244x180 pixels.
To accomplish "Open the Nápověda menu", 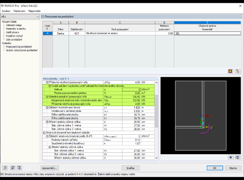I will (x=34, y=11).
